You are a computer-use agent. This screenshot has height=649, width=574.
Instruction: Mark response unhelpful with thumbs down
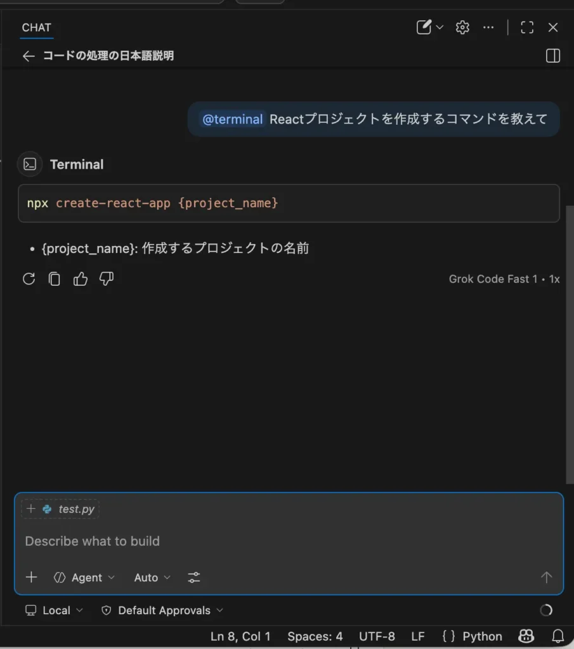click(107, 279)
